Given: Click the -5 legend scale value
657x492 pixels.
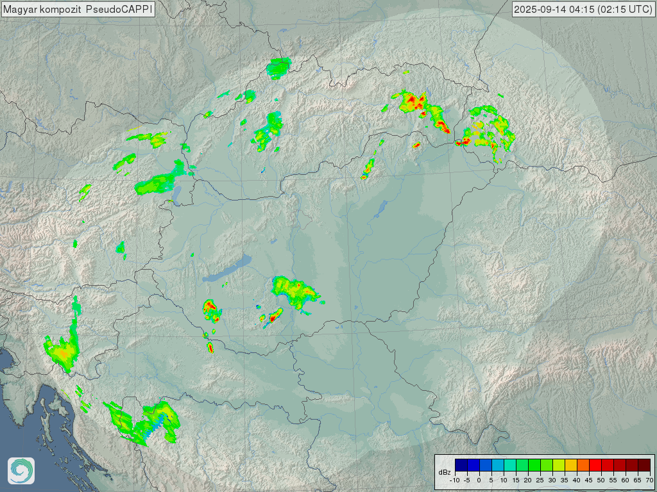Looking at the screenshot, I should pos(467,480).
